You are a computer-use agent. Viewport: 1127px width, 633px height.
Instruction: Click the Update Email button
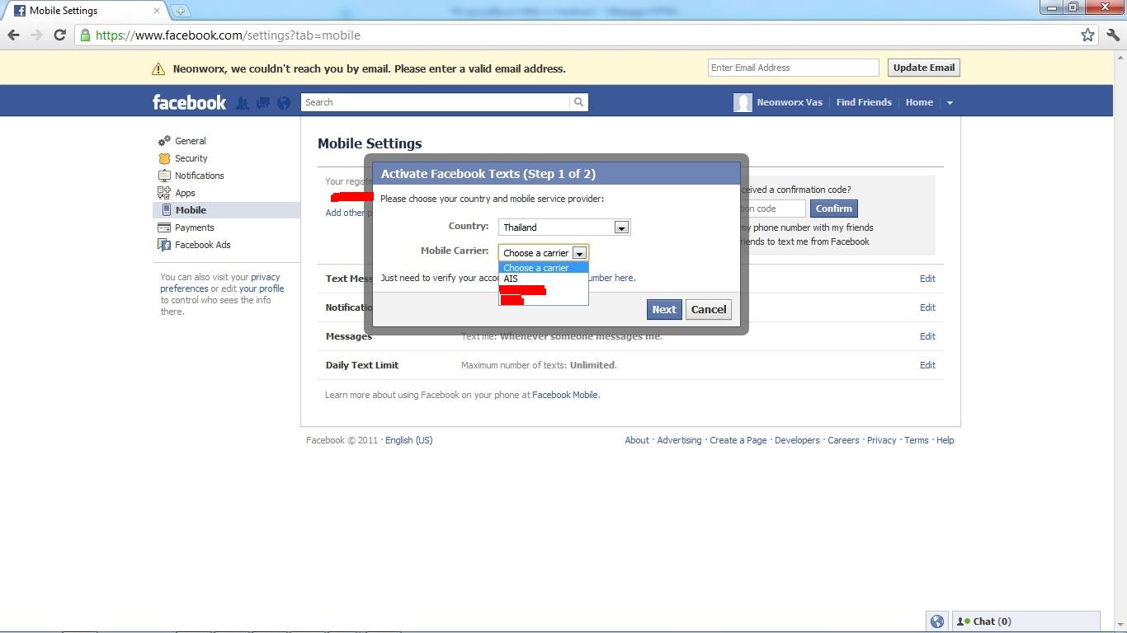pyautogui.click(x=924, y=68)
